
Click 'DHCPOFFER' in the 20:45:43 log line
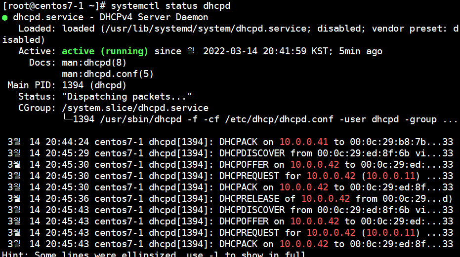pyautogui.click(x=244, y=221)
